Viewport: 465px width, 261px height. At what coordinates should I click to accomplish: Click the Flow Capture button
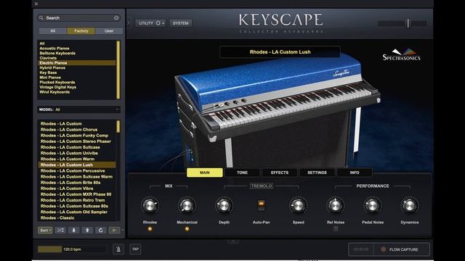[x=402, y=249]
